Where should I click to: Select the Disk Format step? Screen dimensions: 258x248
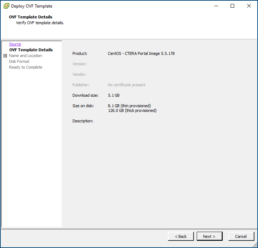point(19,61)
